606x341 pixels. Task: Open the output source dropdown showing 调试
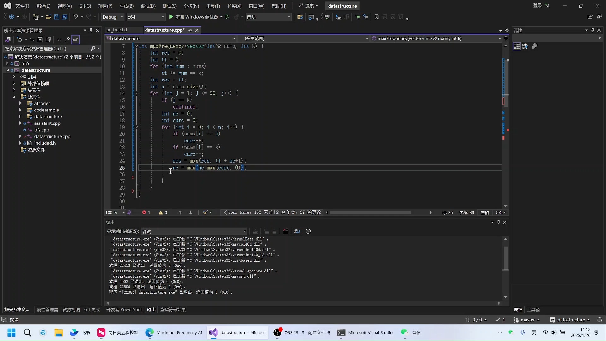click(x=194, y=231)
